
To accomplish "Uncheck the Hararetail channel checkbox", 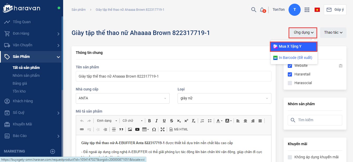I will (290, 74).
